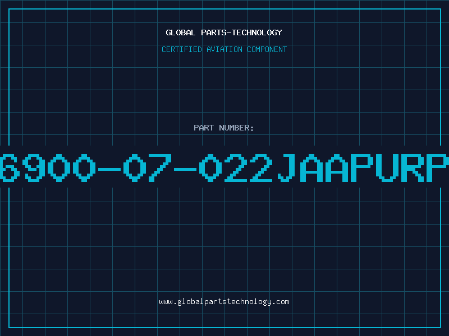Click the CERTIFIED AVIATION COMPONENT subtitle
Screen dimensions: 449x336
[x=224, y=49]
